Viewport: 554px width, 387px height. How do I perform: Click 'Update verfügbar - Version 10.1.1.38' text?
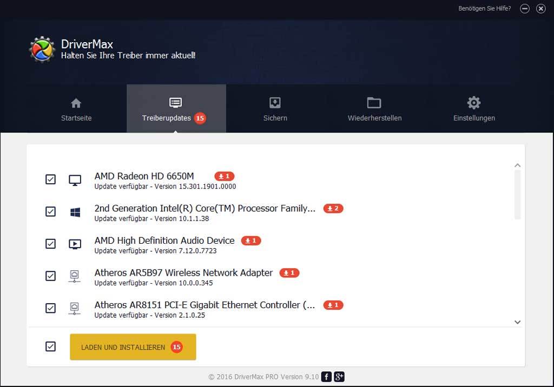pyautogui.click(x=151, y=218)
